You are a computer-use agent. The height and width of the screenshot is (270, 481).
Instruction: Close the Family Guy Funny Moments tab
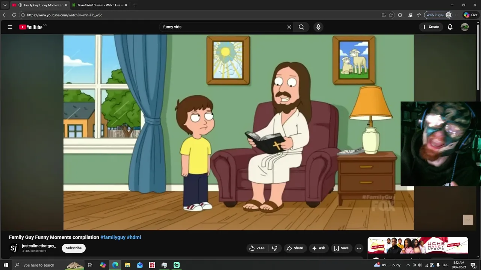[x=66, y=5]
